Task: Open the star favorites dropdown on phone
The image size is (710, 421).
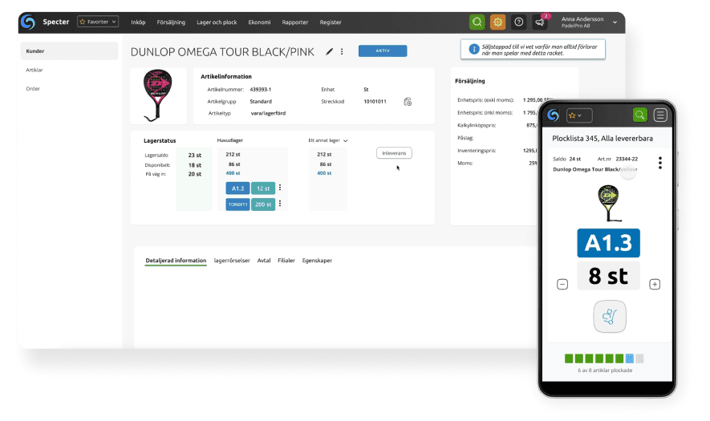Action: coord(578,115)
